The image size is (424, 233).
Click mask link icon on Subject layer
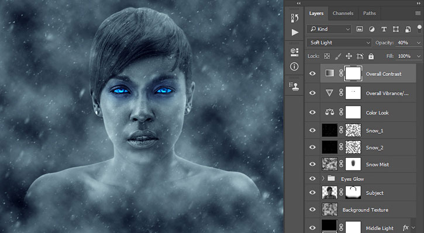342,192
